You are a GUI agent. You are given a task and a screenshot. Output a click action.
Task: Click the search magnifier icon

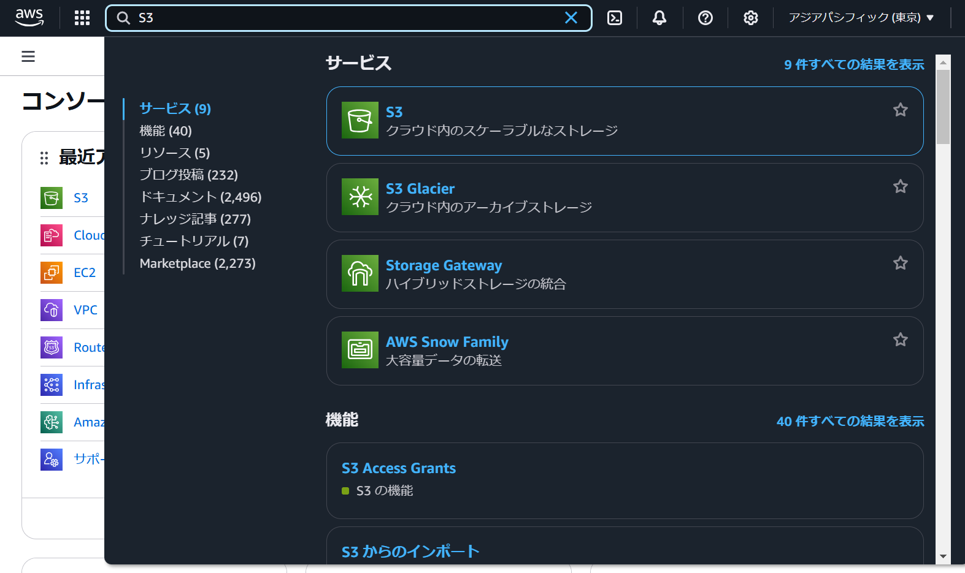123,18
